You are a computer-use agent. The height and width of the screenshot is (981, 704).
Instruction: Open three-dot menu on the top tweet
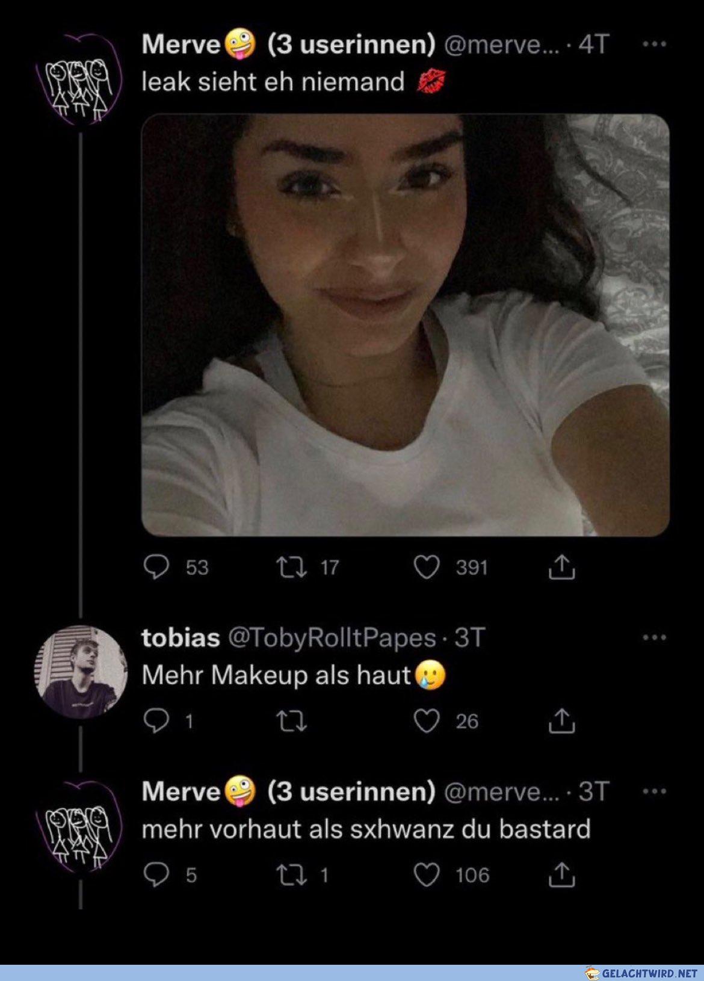(655, 44)
